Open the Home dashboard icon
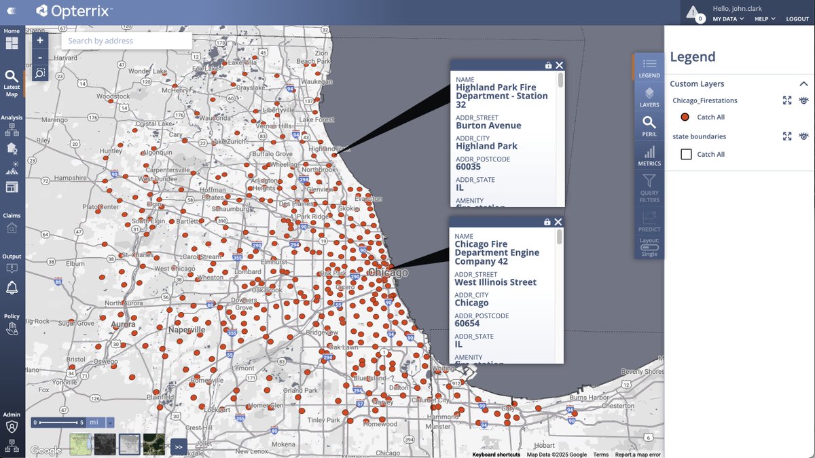The width and height of the screenshot is (815, 458). [12, 43]
